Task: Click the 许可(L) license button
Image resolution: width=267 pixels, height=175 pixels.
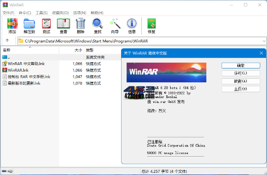Action: [241, 73]
